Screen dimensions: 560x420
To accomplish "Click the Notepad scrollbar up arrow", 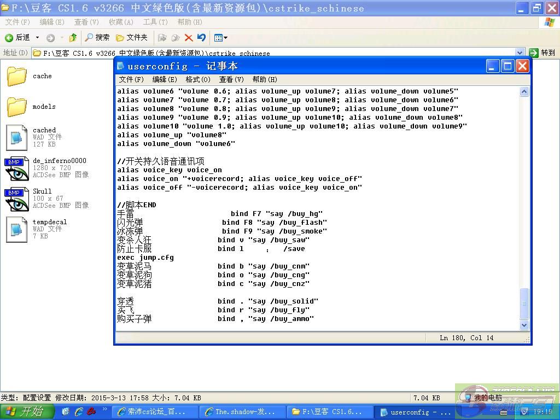I will [x=524, y=91].
